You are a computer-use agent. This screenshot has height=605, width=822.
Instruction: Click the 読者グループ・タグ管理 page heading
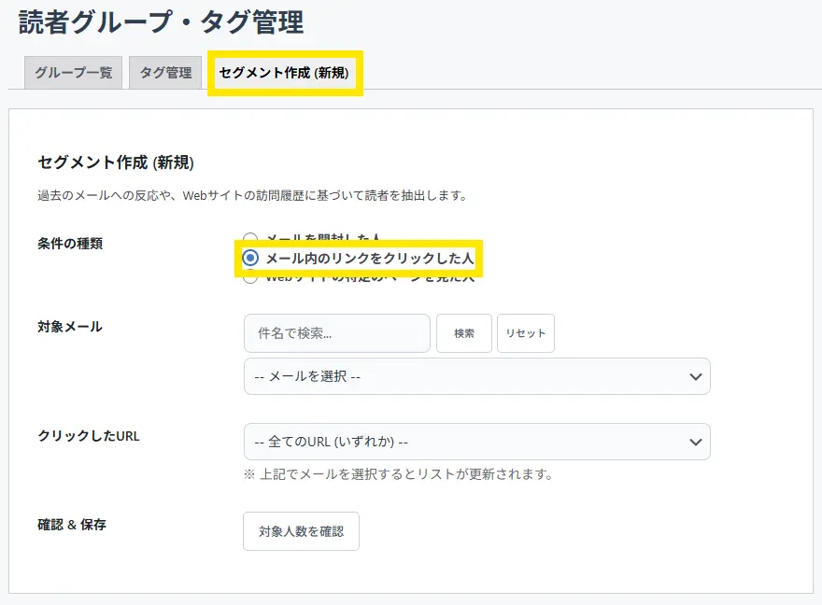pyautogui.click(x=161, y=21)
